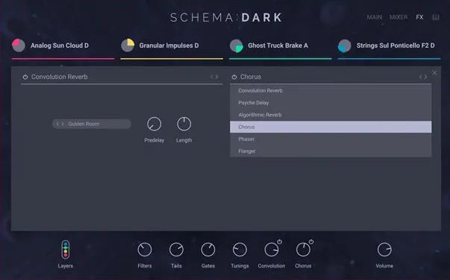Choose Convolution Reverb from effect list
450x280 pixels.
pos(331,90)
